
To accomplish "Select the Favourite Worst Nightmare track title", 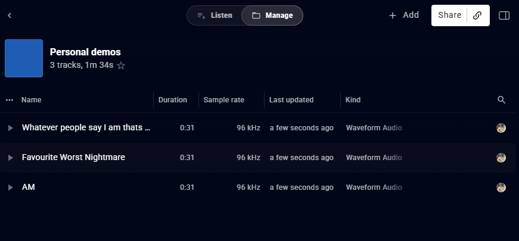I will [73, 157].
